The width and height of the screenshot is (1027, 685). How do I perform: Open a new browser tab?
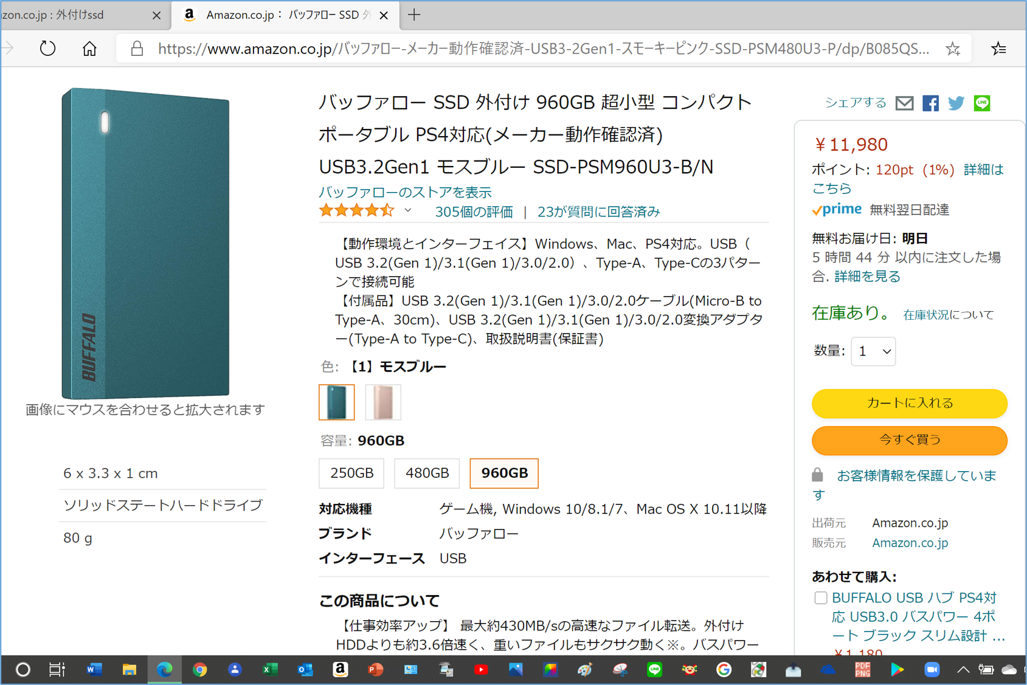(414, 15)
